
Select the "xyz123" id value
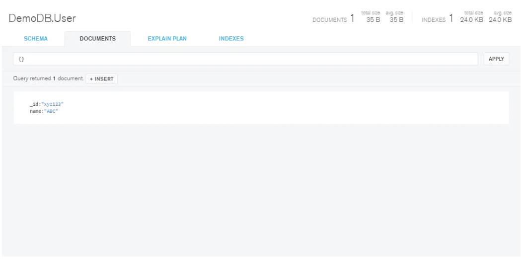[53, 104]
